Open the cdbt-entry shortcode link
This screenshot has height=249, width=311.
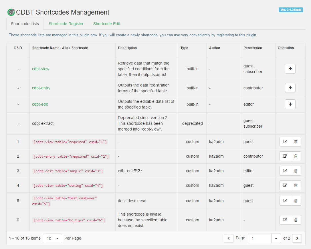(41, 88)
